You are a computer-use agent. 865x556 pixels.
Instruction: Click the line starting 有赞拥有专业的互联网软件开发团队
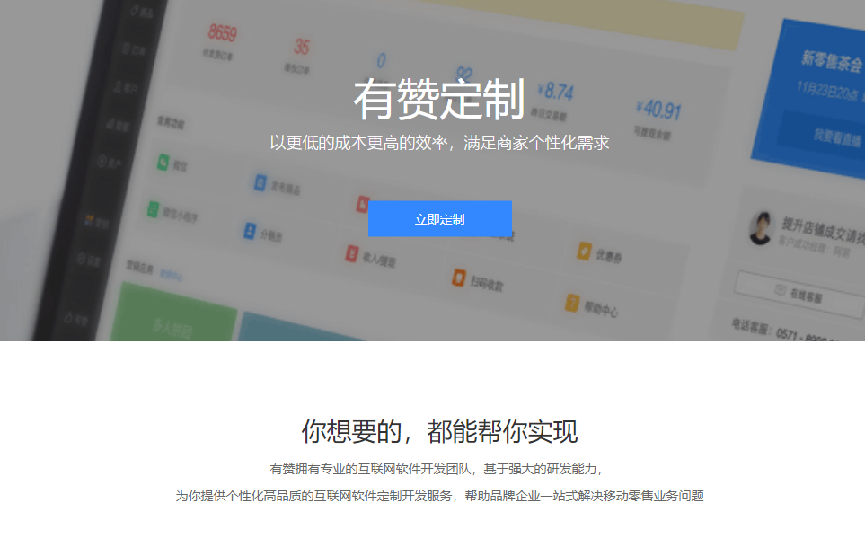[437, 469]
